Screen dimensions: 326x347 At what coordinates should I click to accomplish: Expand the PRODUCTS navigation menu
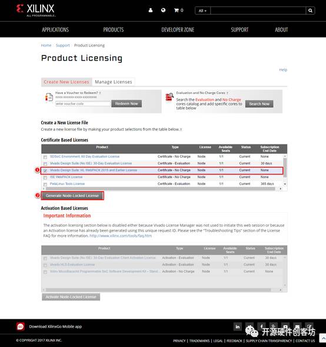pyautogui.click(x=114, y=29)
